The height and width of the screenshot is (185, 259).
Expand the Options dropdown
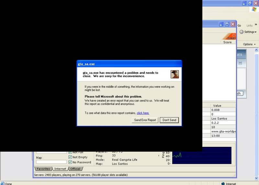click(249, 44)
